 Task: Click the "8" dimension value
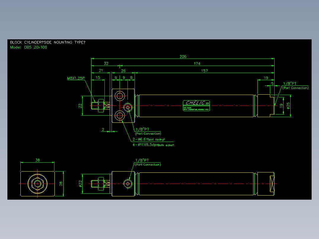(131, 77)
